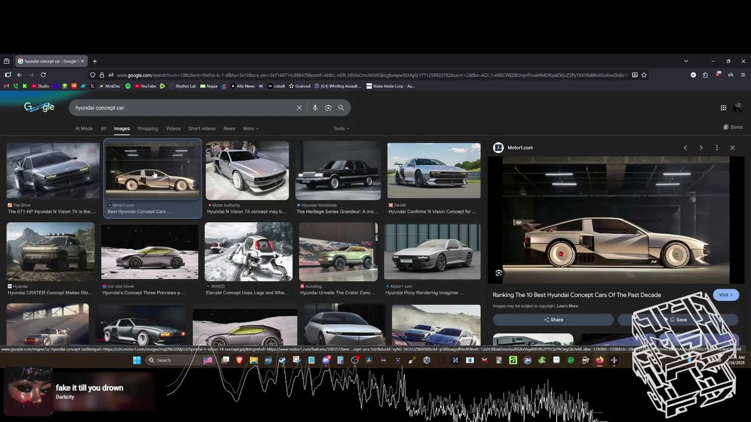Expand the Tools dropdown
The height and width of the screenshot is (422, 751).
tap(341, 128)
